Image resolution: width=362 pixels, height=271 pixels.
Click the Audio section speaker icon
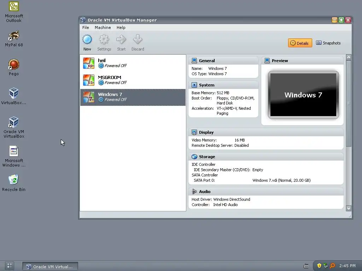194,192
